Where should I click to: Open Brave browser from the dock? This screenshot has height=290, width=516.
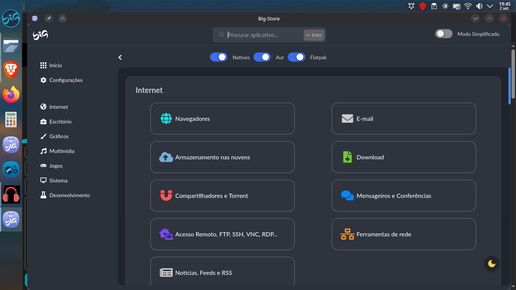pyautogui.click(x=11, y=70)
